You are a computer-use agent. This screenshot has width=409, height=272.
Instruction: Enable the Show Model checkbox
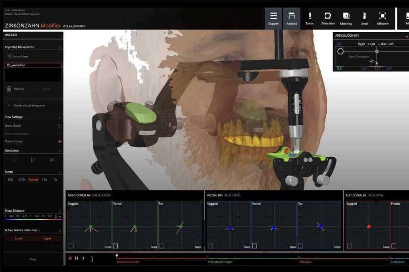60,126
